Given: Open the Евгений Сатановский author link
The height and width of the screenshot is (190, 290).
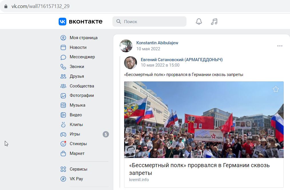Looking at the screenshot, I should [182, 60].
